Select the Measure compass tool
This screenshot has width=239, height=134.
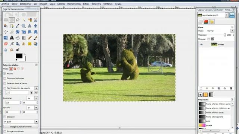point(30,26)
